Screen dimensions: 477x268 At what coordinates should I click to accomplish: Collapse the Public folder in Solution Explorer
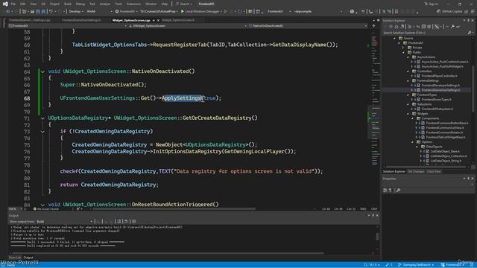pos(404,52)
